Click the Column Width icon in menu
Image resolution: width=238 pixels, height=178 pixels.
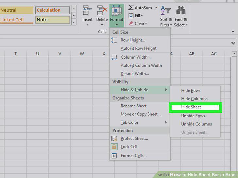tap(114, 57)
